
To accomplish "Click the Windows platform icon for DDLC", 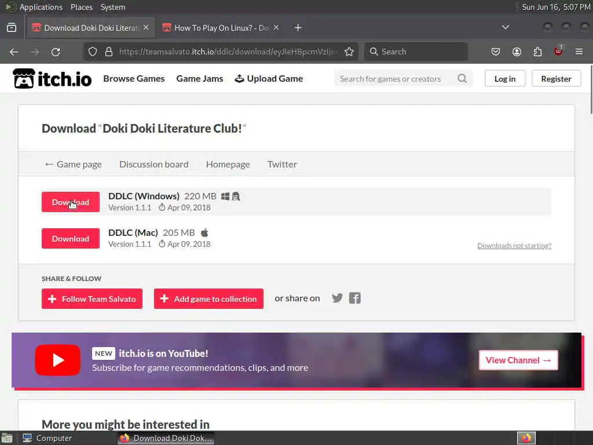I will [225, 196].
